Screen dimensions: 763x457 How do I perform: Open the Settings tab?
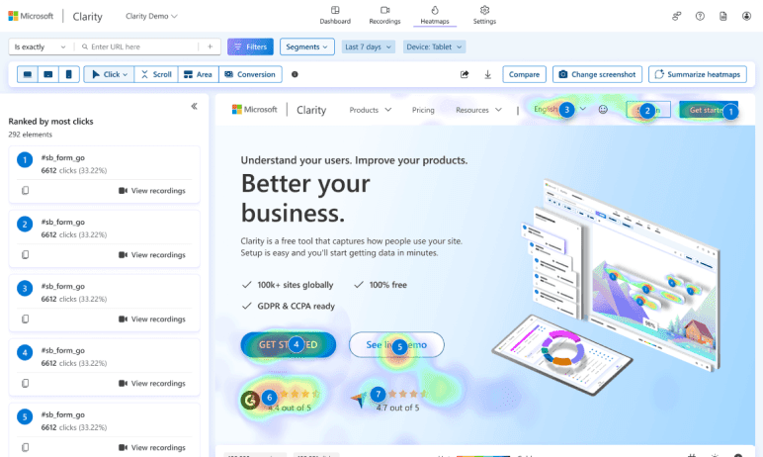[x=484, y=15]
